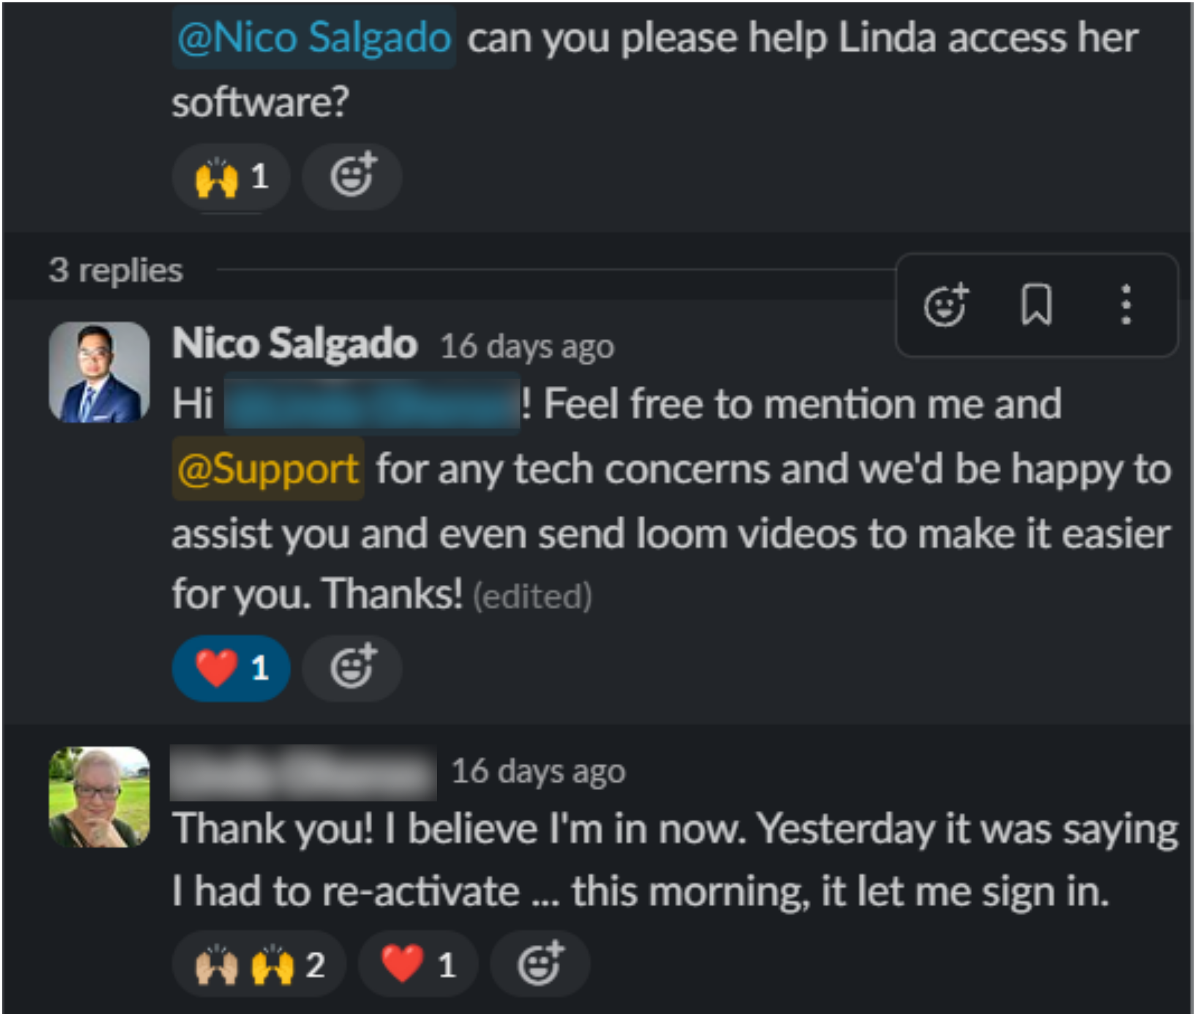Add reaction from the hover toolbar
The image size is (1196, 1014).
[945, 305]
